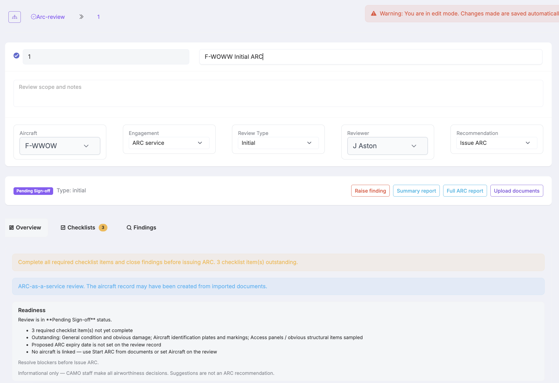
Task: Open the Recommendation Issue ARC dropdown
Action: tap(497, 143)
